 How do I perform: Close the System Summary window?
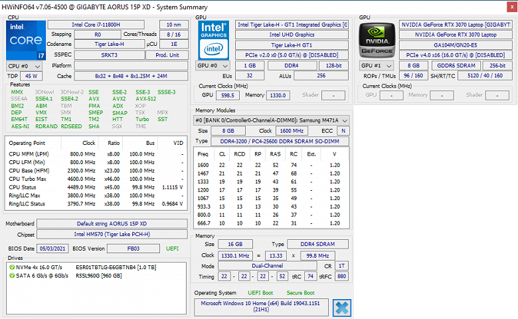click(x=512, y=7)
